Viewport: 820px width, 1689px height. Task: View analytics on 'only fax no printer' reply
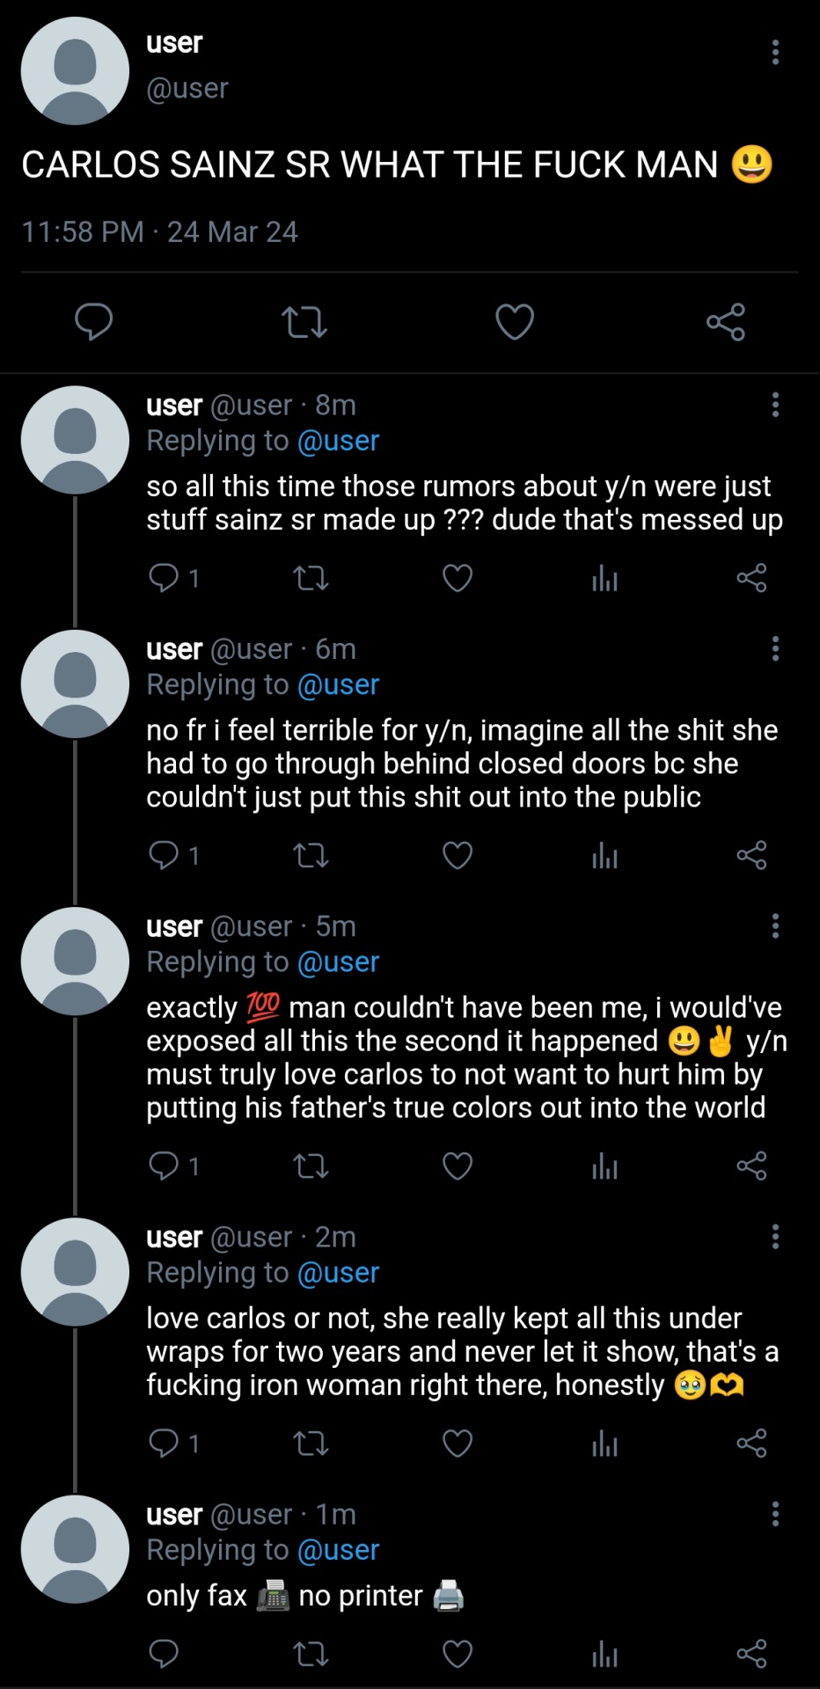604,1654
